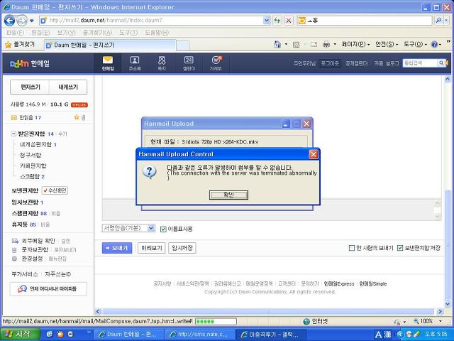Open the 캘린더 calendar icon
This screenshot has width=454, height=341.
click(x=189, y=63)
